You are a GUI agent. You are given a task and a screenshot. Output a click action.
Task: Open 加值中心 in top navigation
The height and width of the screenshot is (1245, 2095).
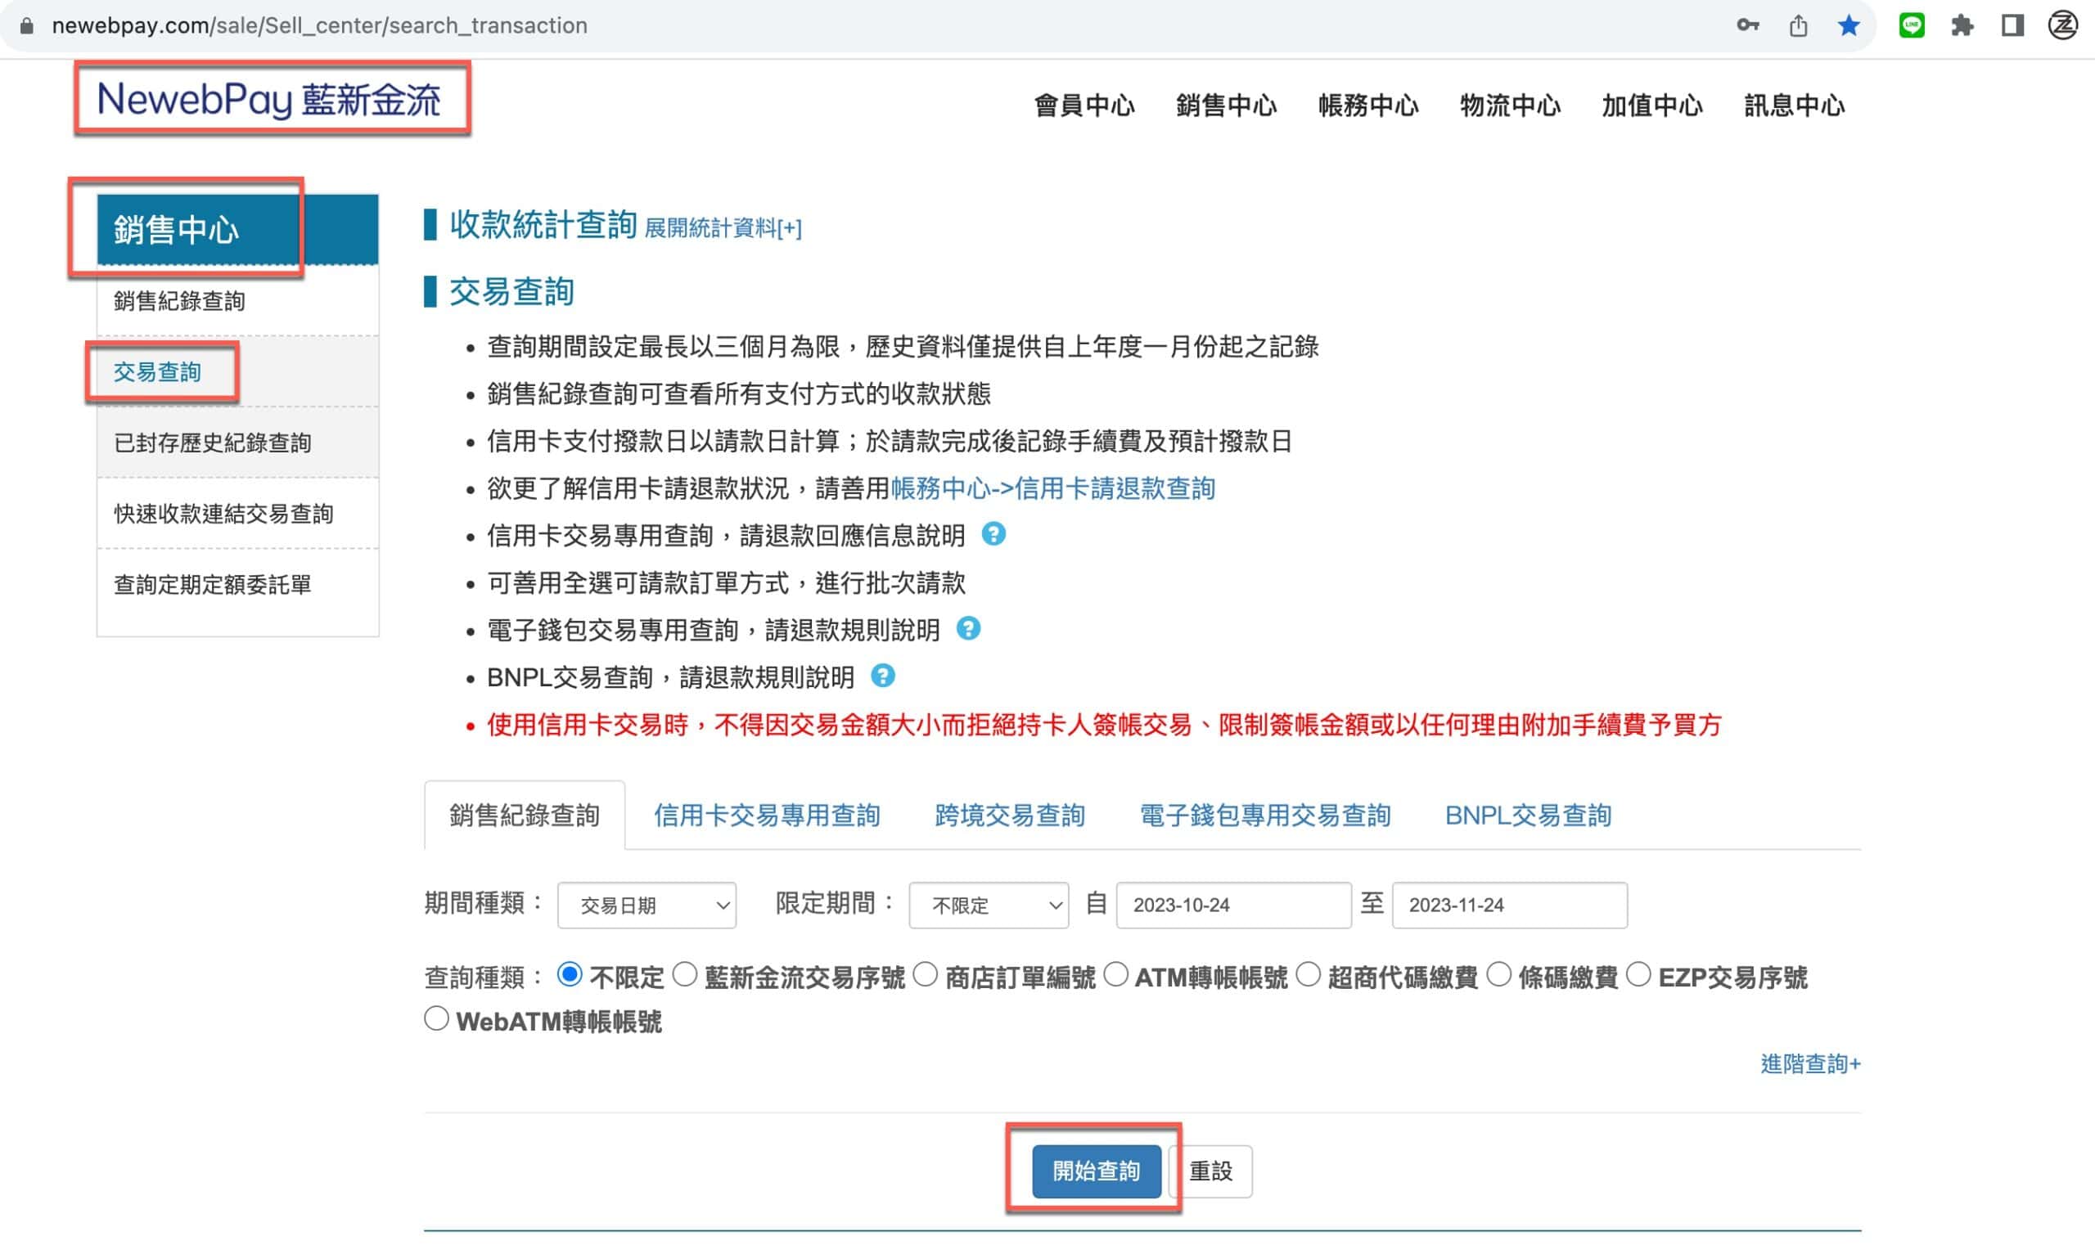tap(1651, 106)
